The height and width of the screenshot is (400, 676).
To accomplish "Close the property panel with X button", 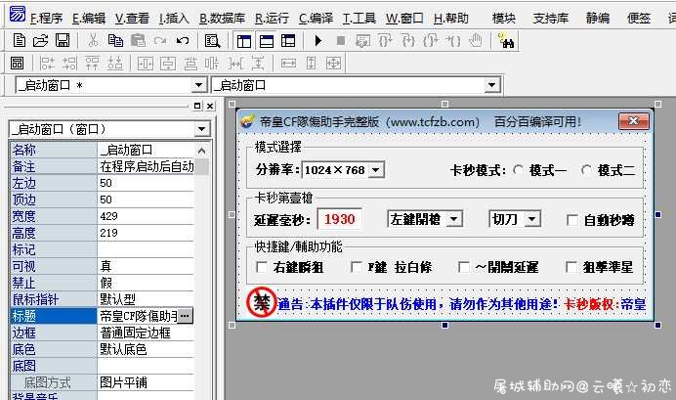I will (x=210, y=106).
